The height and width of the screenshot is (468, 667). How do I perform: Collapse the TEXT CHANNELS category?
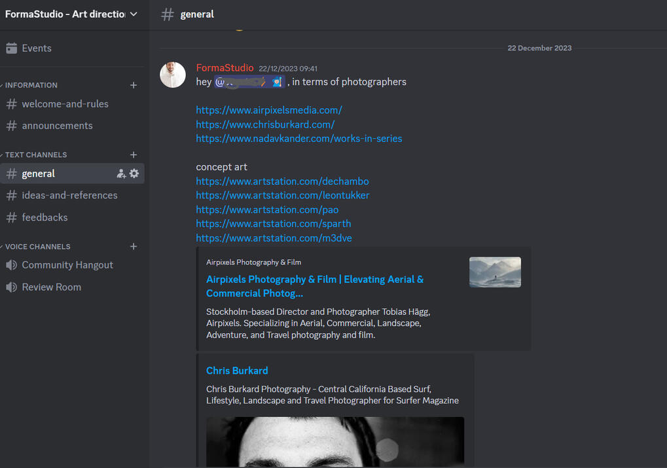pos(35,155)
